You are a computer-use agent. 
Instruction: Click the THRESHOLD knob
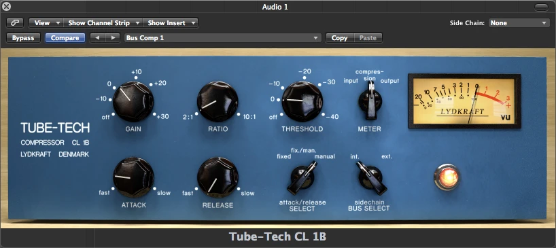(302, 101)
